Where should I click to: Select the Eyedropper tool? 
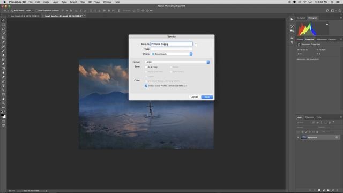[3, 42]
